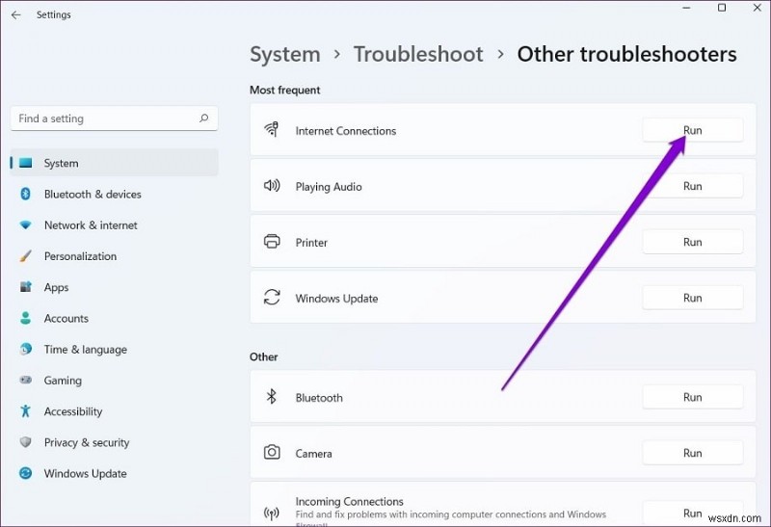Open Bluetooth & devices settings
771x527 pixels.
[x=114, y=194]
